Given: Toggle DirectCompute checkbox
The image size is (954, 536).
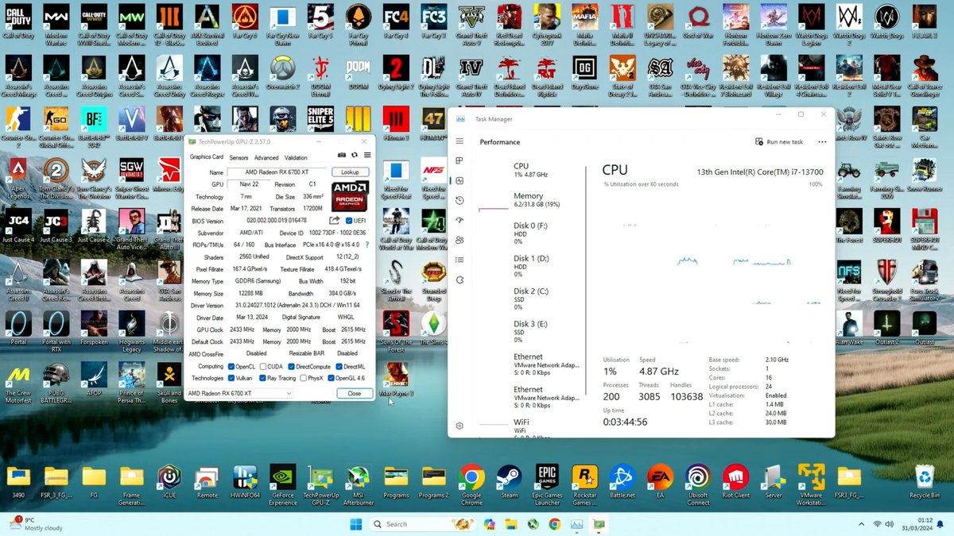Looking at the screenshot, I should (291, 367).
